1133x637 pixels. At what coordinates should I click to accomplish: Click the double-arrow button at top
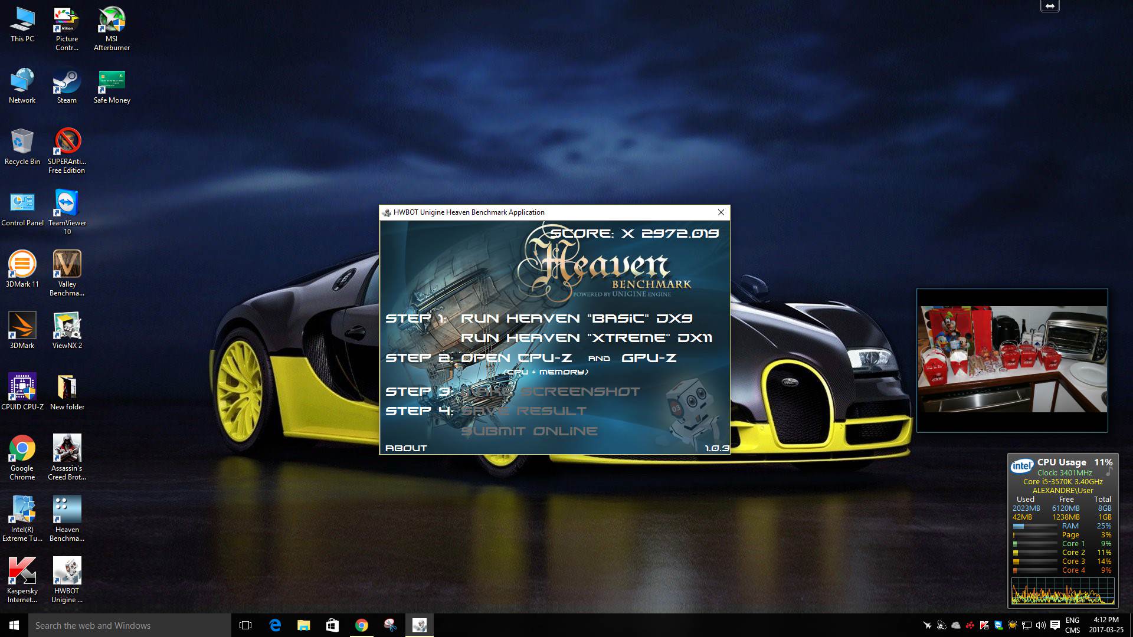pyautogui.click(x=1050, y=6)
